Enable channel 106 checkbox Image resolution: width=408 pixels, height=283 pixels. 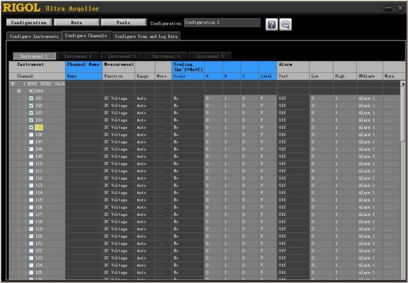31,135
